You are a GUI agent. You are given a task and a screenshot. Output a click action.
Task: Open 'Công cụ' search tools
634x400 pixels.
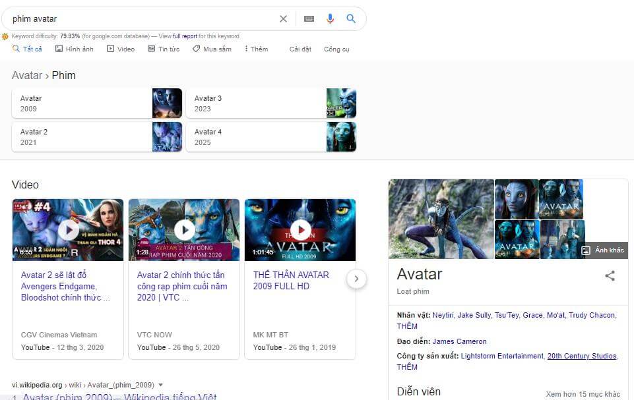point(336,49)
